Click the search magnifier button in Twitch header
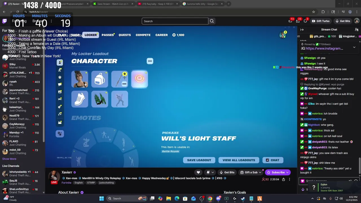 coord(212,21)
